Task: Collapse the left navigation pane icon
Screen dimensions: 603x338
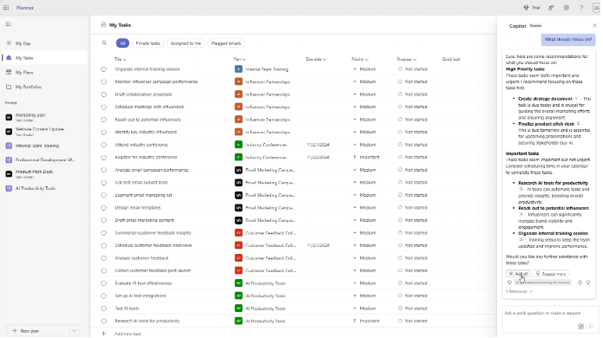Action: (8, 23)
